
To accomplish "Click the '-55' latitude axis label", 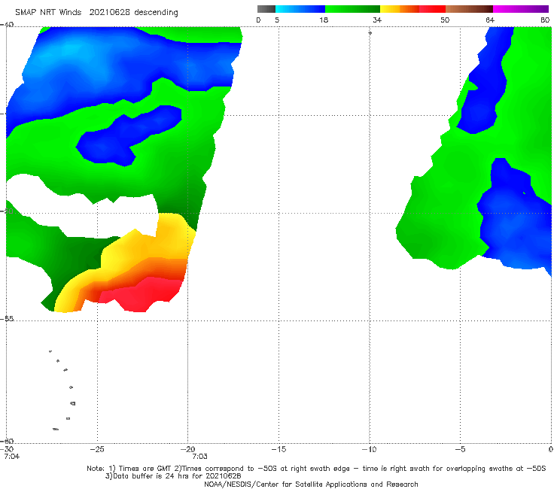I will pyautogui.click(x=8, y=319).
